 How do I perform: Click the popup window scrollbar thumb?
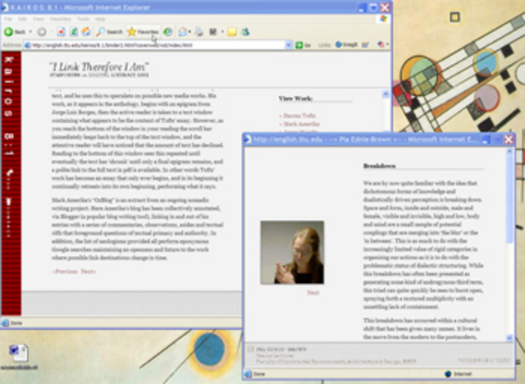(509, 199)
